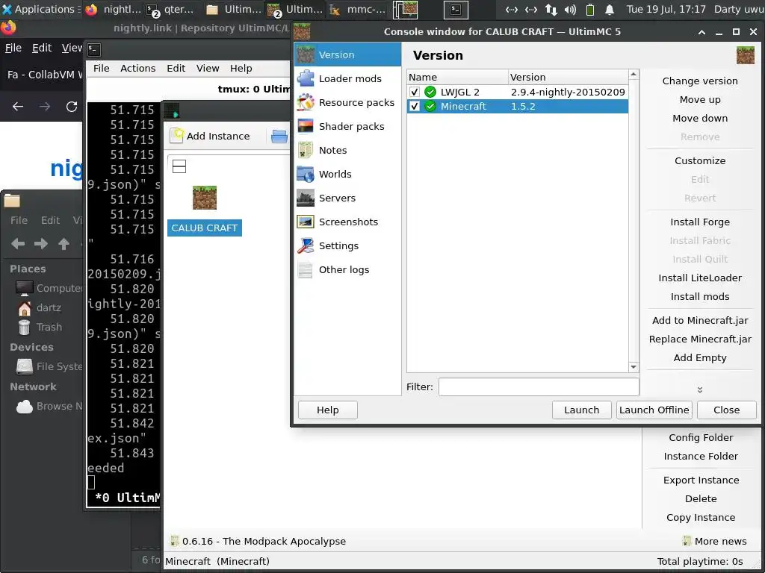This screenshot has height=573, width=765.
Task: Click the Version column header
Action: click(x=568, y=77)
